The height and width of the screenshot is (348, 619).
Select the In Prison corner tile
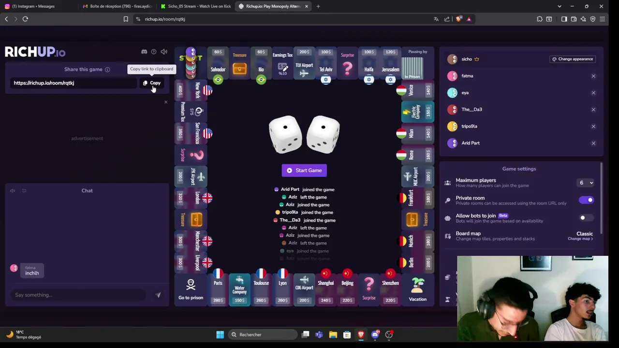[417, 64]
